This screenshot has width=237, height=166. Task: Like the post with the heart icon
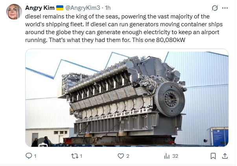(x=121, y=156)
